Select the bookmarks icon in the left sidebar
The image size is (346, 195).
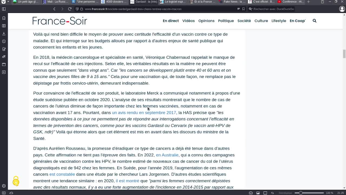(4, 18)
